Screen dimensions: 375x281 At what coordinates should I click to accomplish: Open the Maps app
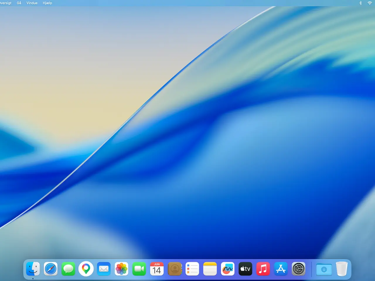[86, 269]
